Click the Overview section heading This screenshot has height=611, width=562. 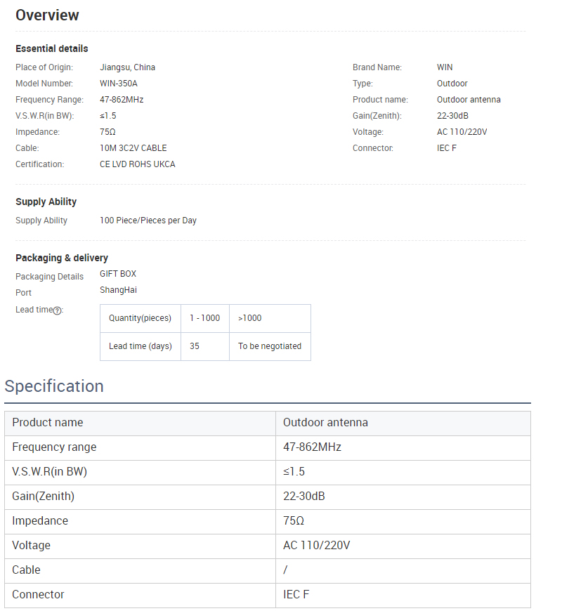coord(47,15)
